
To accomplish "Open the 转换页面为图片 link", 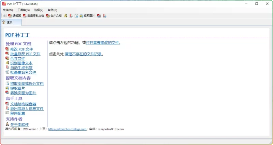I will pos(23,93).
